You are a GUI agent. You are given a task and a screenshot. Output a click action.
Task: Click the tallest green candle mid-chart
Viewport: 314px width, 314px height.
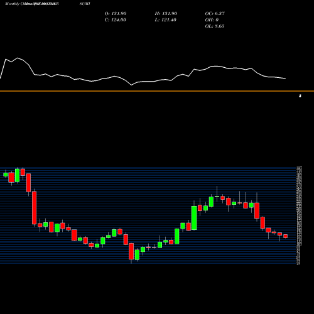click(x=194, y=218)
